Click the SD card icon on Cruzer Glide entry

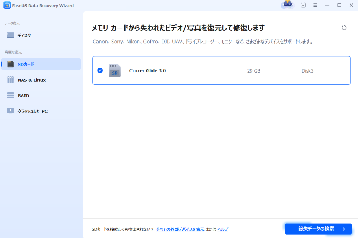(x=114, y=70)
